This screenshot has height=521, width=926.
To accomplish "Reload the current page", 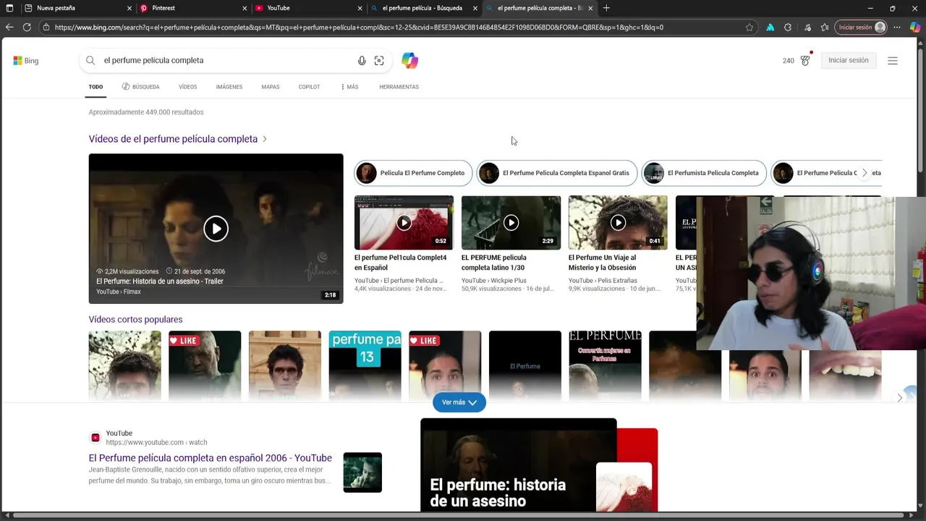I will (x=27, y=27).
